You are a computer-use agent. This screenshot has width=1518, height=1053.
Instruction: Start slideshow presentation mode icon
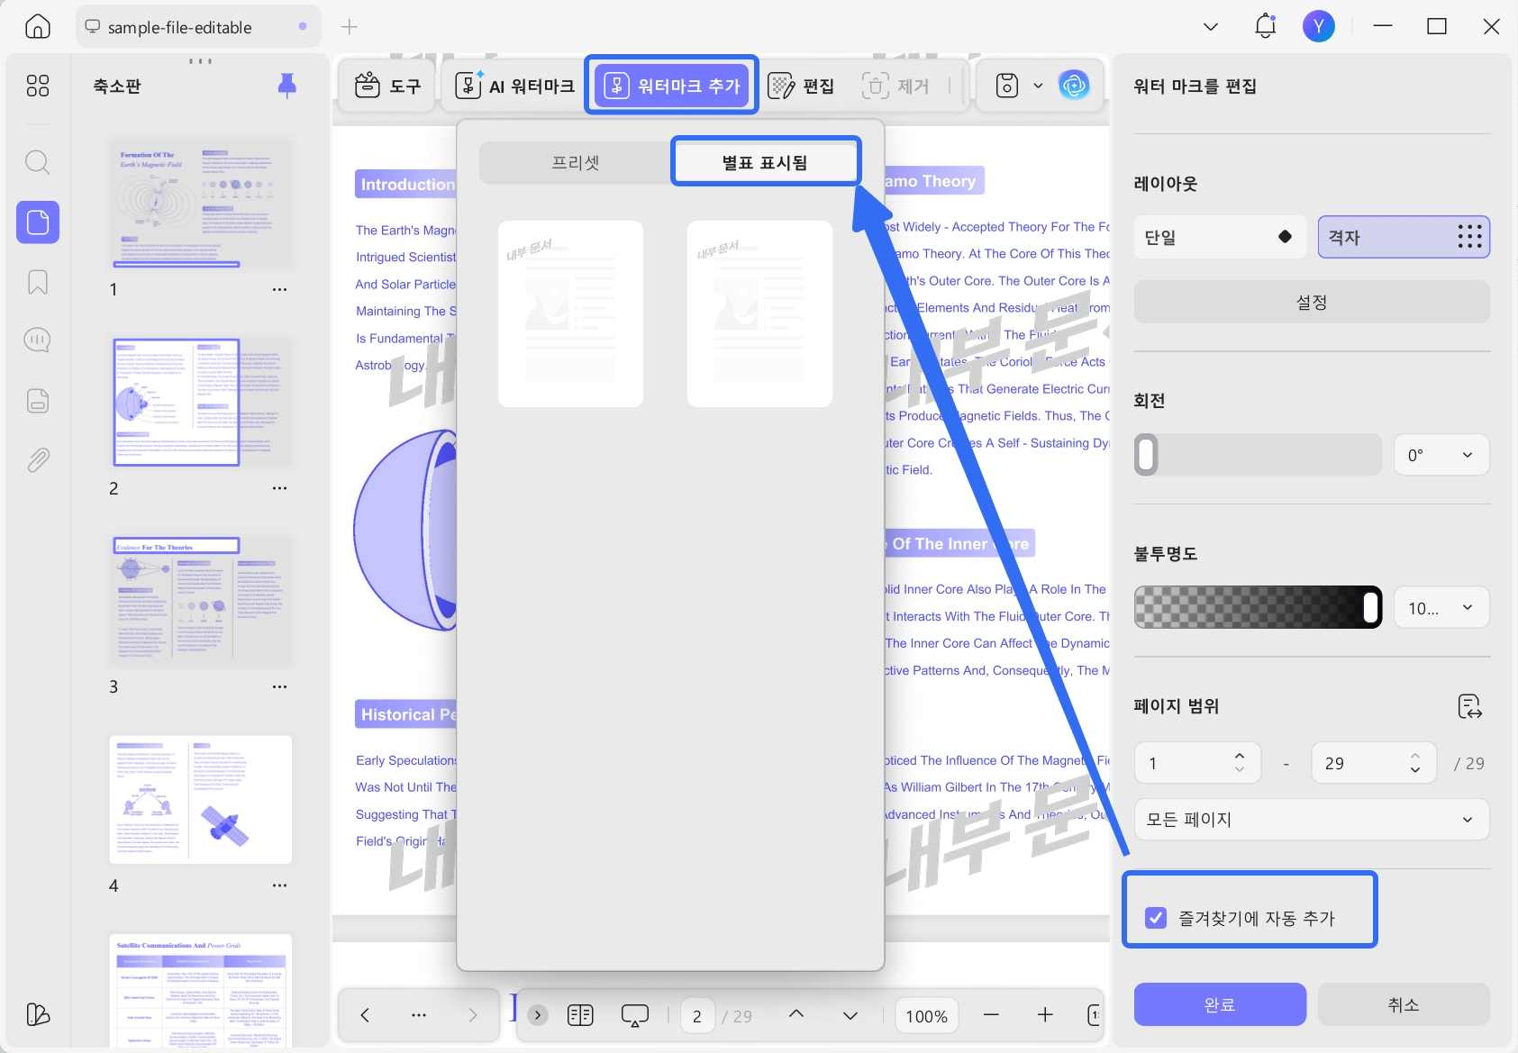635,1016
